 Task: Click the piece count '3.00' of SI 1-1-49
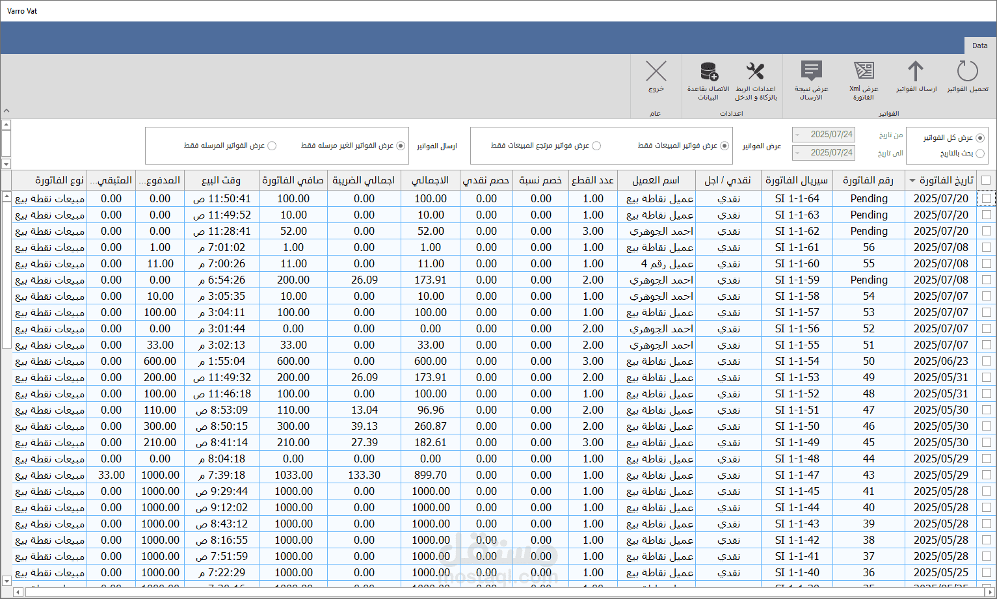pyautogui.click(x=592, y=442)
